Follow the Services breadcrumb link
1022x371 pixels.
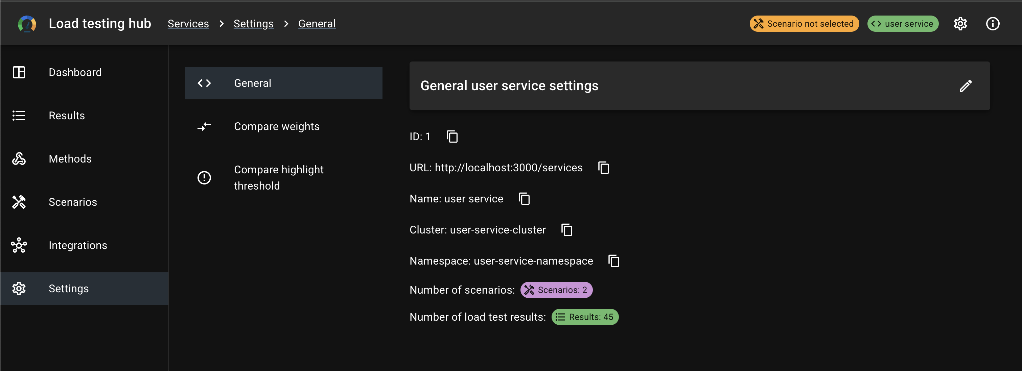[188, 24]
